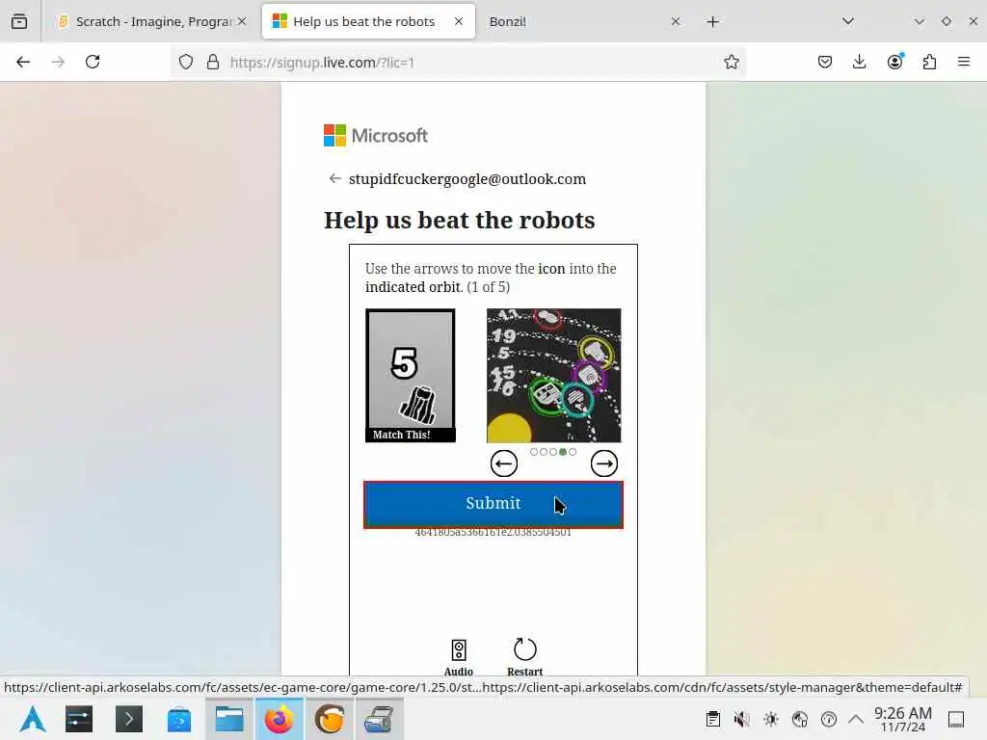Close the Scratch tab
Screen dimensions: 987x740
(242, 21)
